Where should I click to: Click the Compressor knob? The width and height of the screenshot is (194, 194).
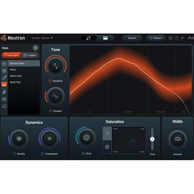pyautogui.click(x=49, y=139)
